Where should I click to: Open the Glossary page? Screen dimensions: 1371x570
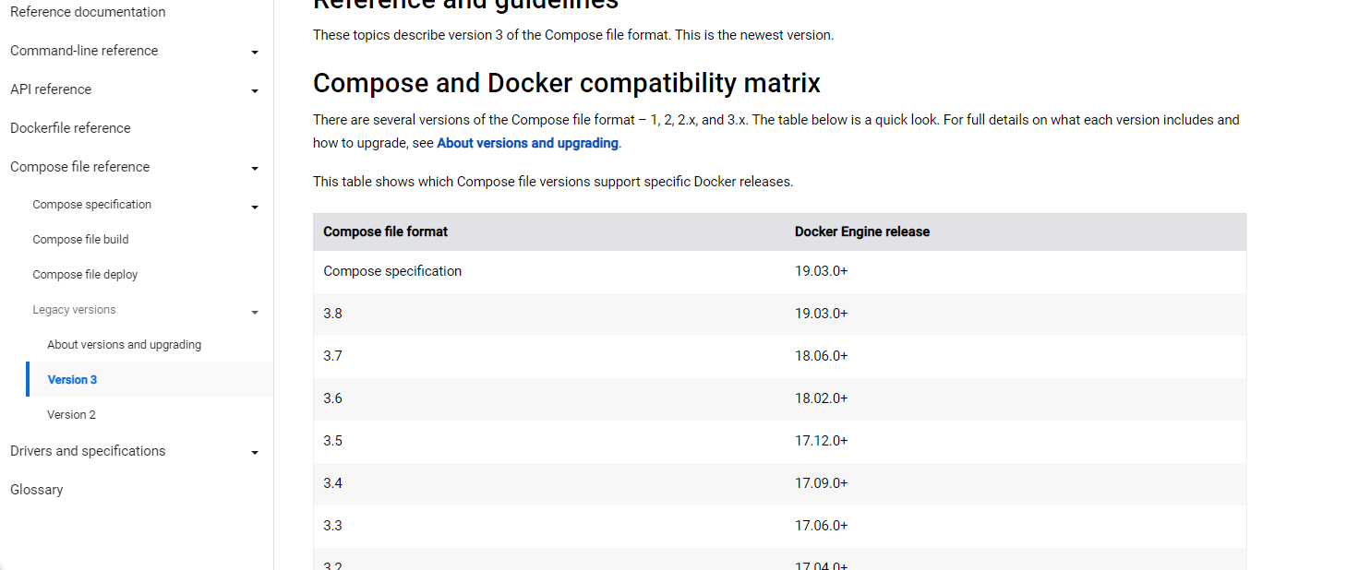(x=36, y=490)
